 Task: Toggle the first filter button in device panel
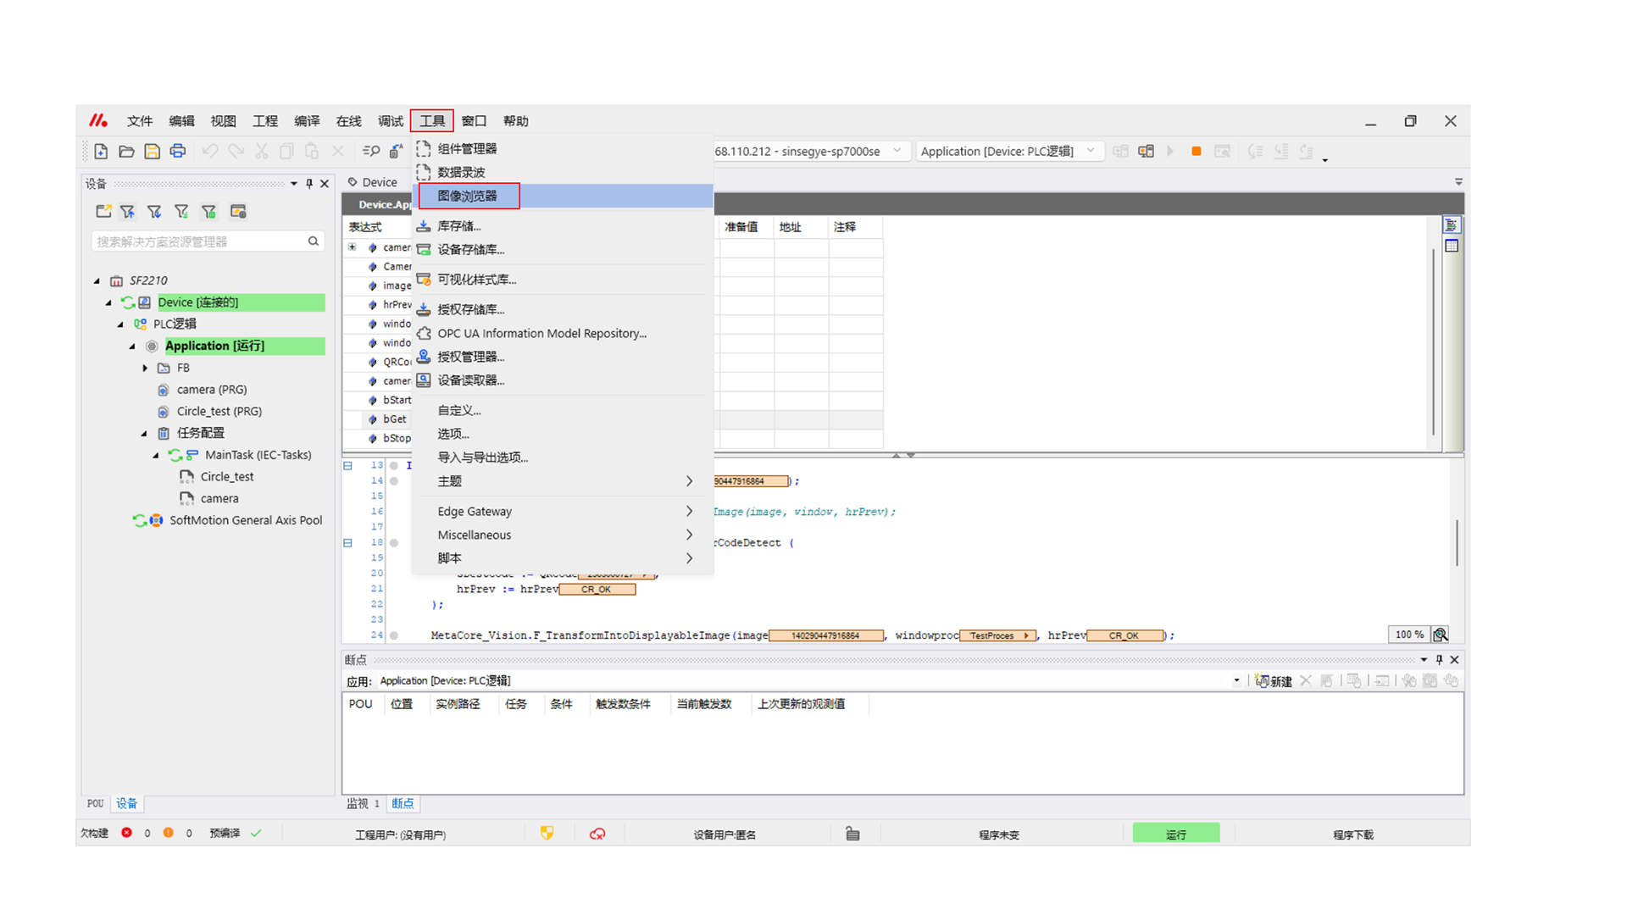[x=128, y=212]
